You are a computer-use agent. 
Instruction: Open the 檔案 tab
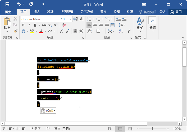click(x=8, y=12)
